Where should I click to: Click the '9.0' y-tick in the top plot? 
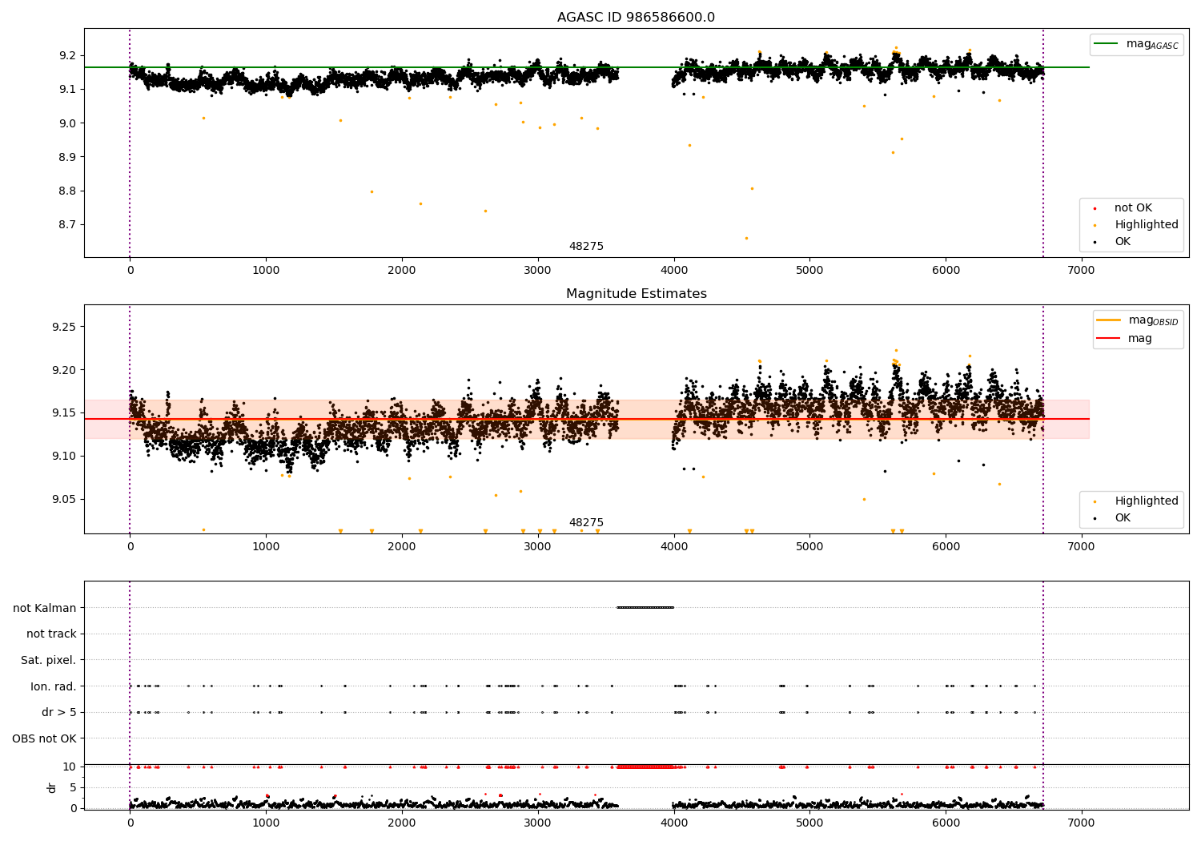pos(67,123)
